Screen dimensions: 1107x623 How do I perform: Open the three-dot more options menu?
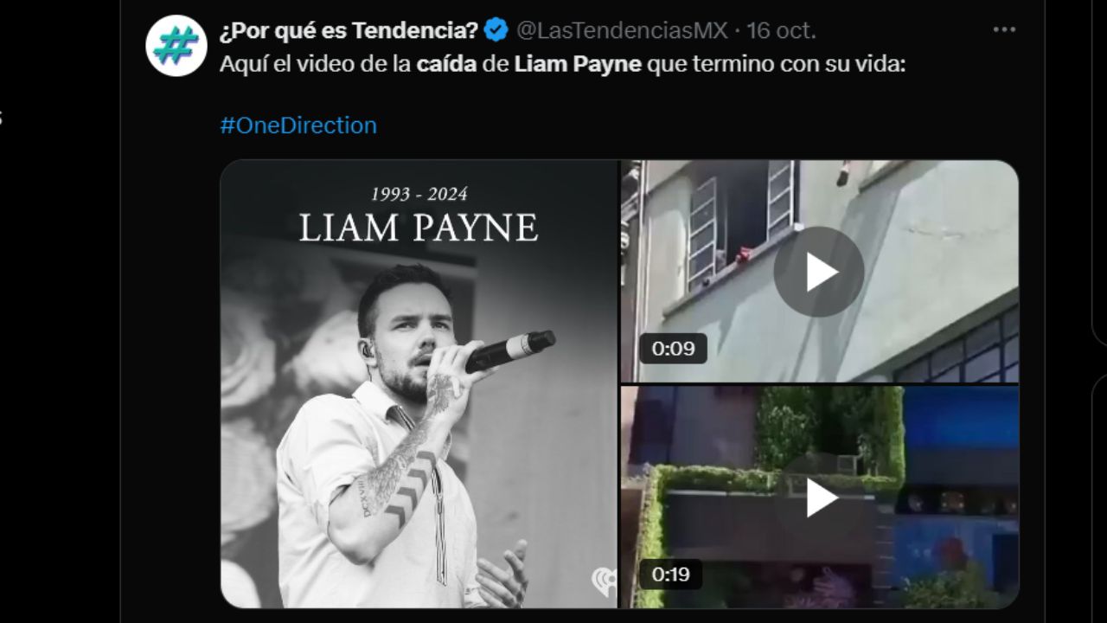(x=1004, y=30)
